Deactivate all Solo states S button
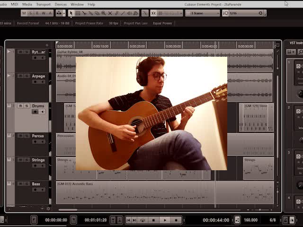 coord(30,13)
